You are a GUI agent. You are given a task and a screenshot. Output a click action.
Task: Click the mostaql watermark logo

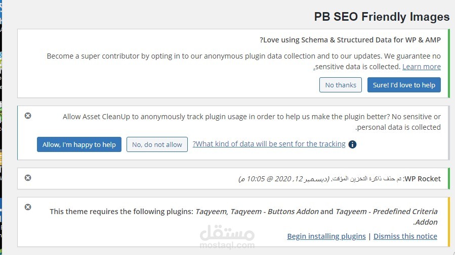click(227, 238)
